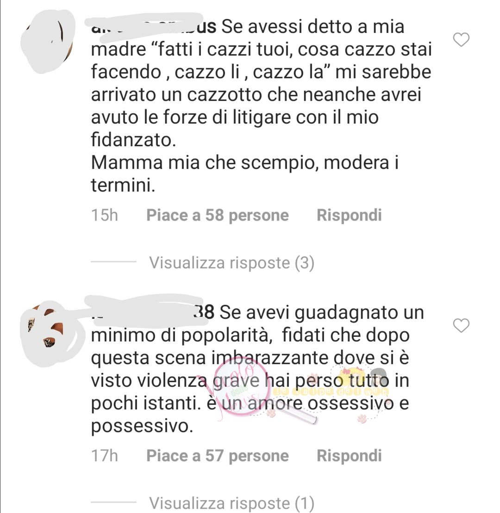Viewport: 500px width, 513px height.
Task: Select the comment text starting "Se avevi guadagnato"
Action: click(257, 369)
